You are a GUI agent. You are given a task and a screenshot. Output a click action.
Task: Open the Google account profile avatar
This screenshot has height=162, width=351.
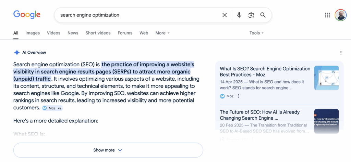coord(340,15)
